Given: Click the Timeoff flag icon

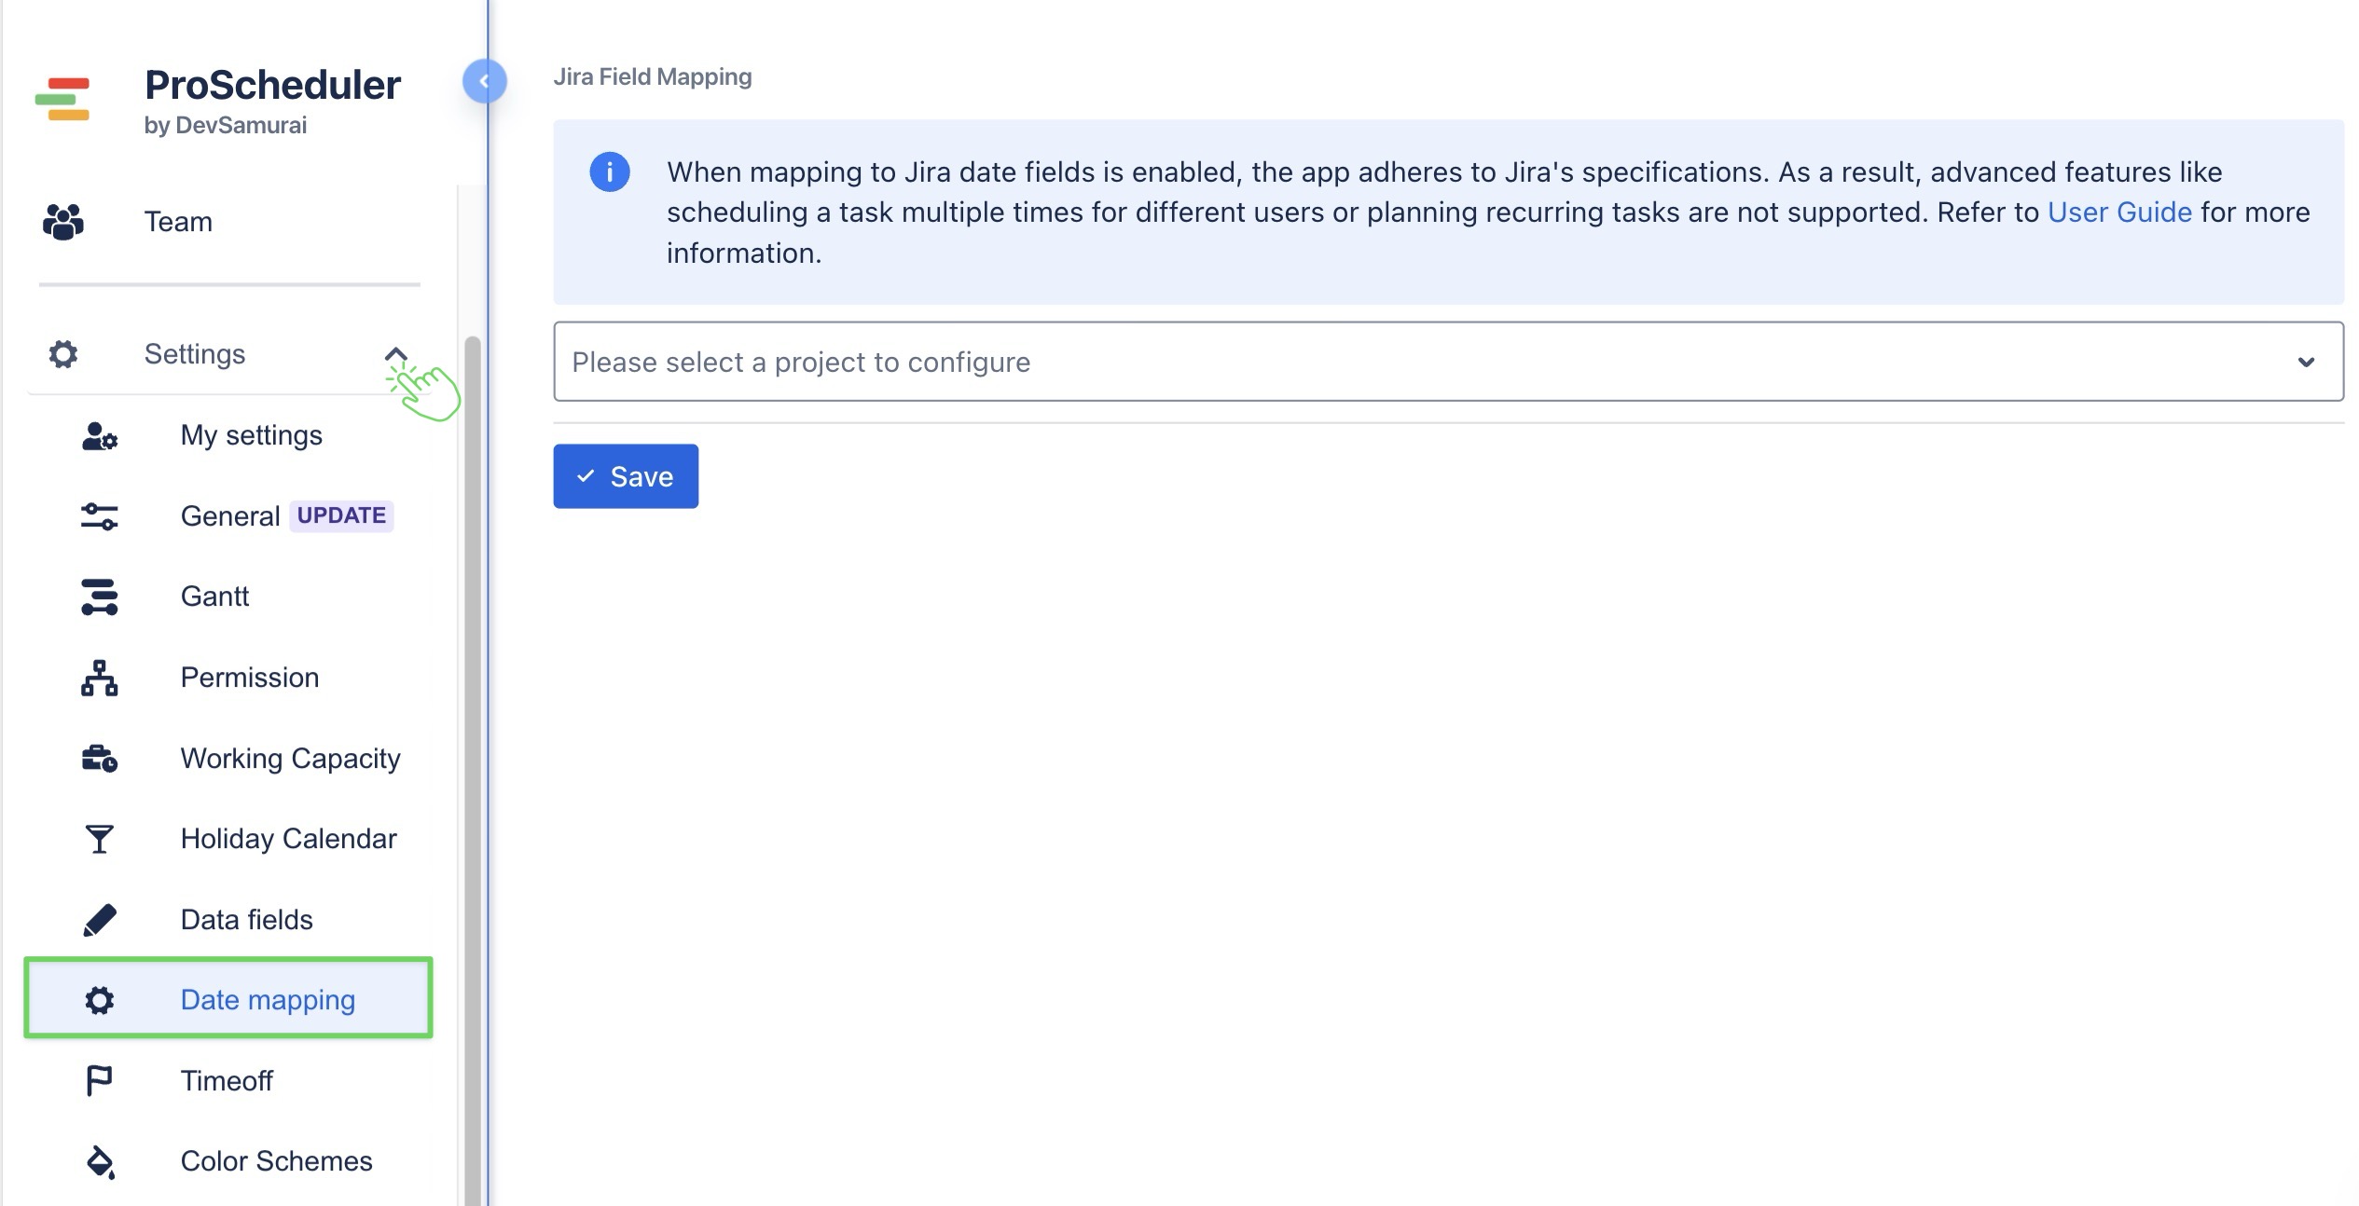Looking at the screenshot, I should (x=100, y=1081).
